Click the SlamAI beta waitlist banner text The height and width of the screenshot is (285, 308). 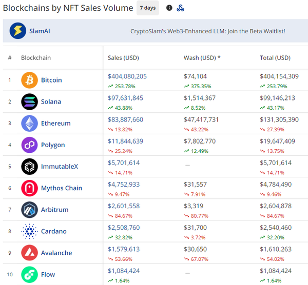point(207,31)
